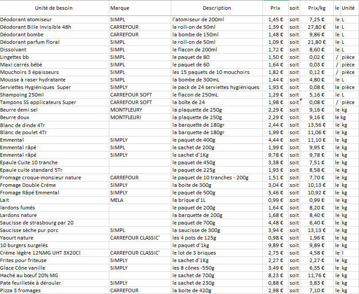This screenshot has width=359, height=294.
Task: Select the 'Epaule cuite standard 5Tr' cell
Action: click(x=54, y=170)
